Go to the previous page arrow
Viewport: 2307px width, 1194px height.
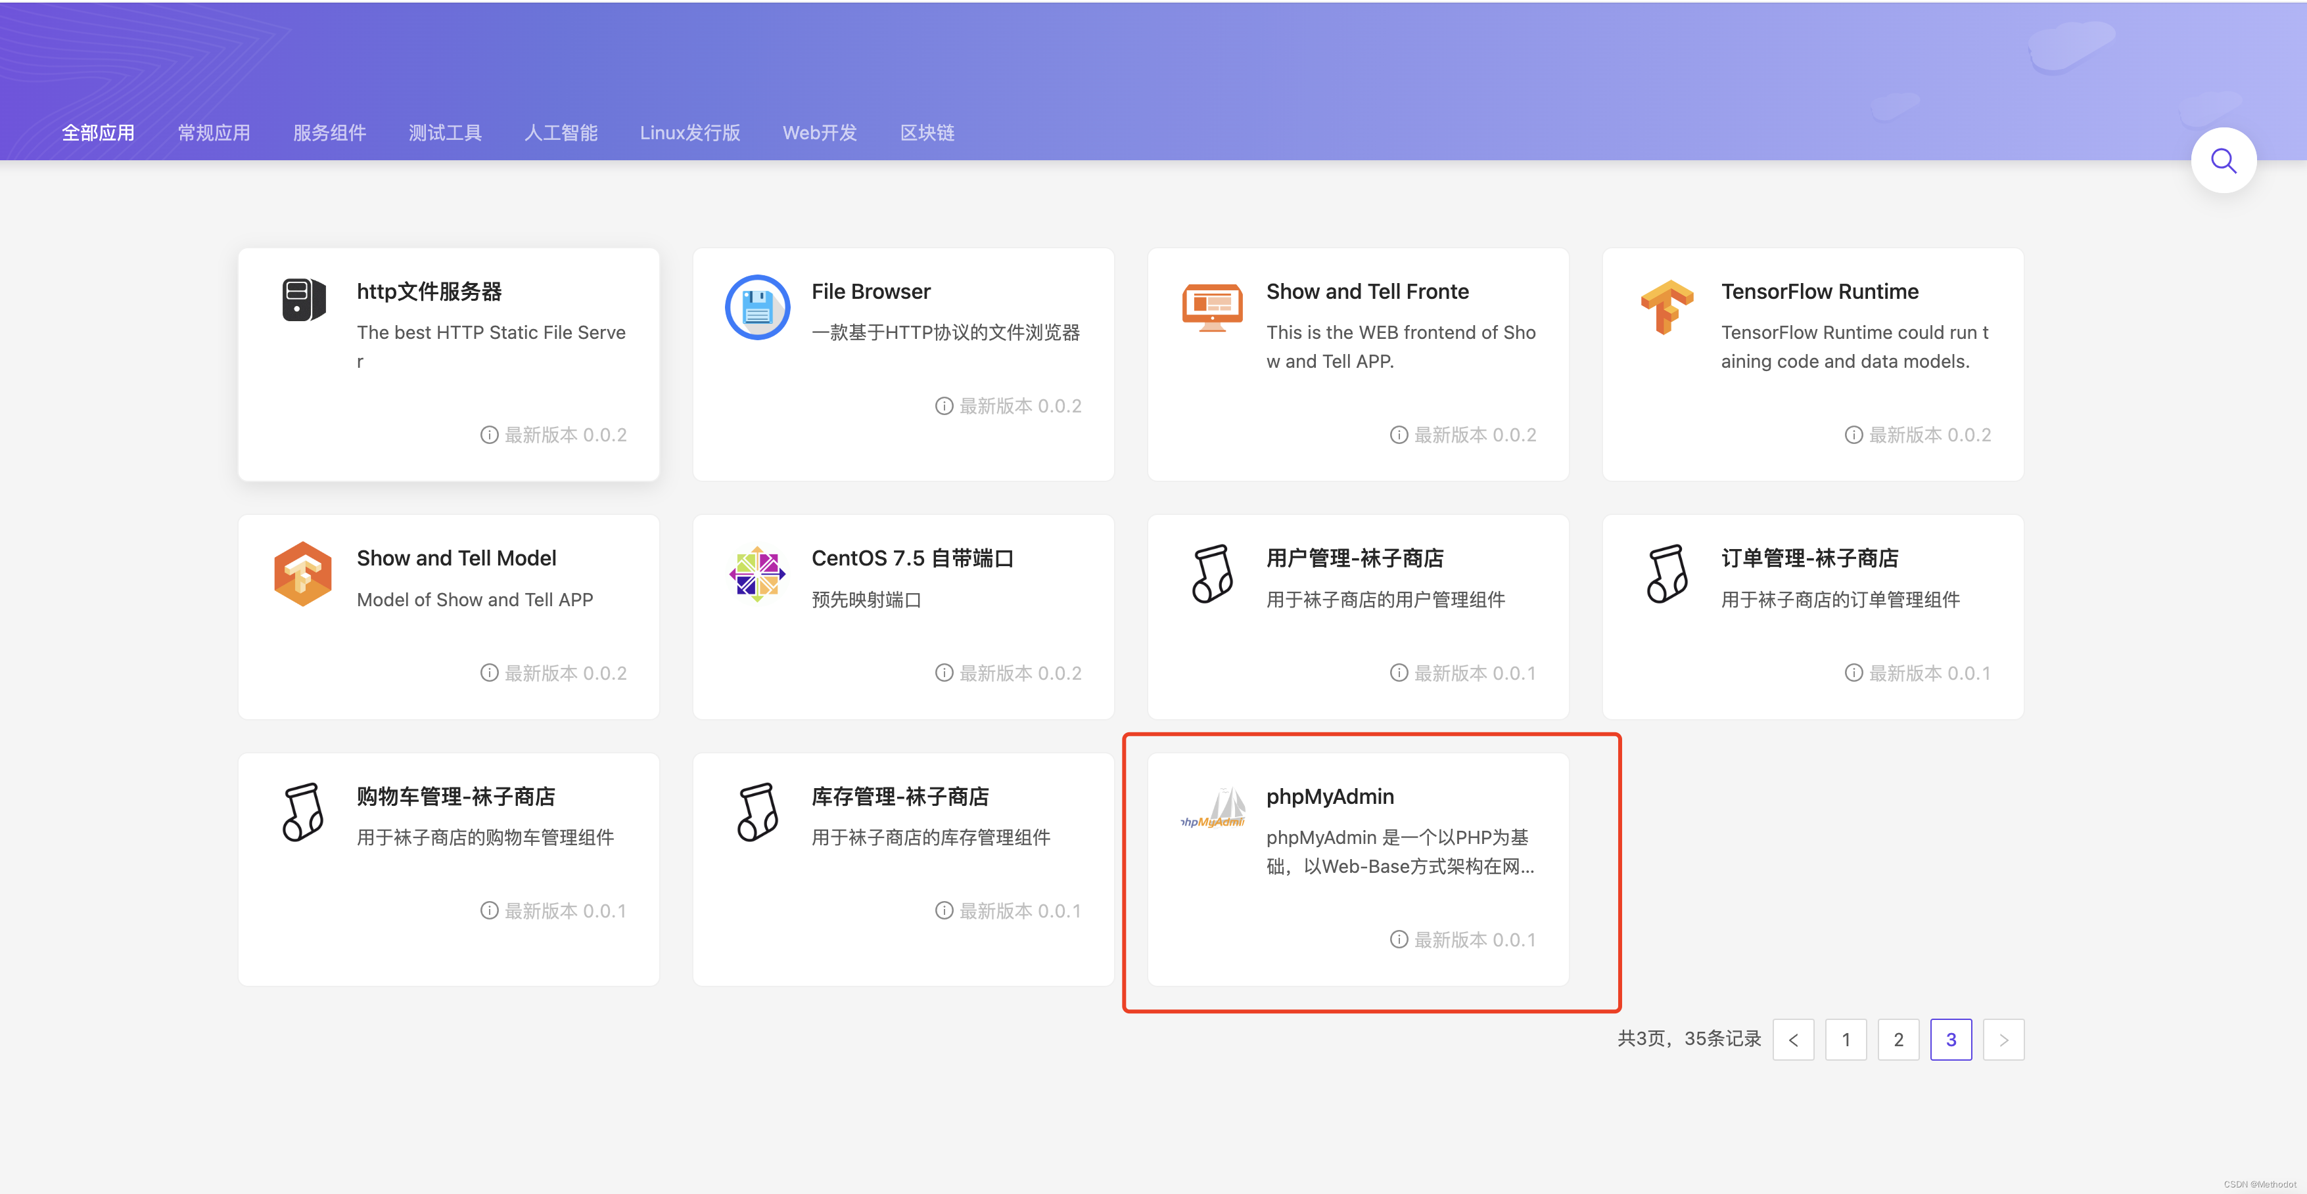pos(1793,1039)
